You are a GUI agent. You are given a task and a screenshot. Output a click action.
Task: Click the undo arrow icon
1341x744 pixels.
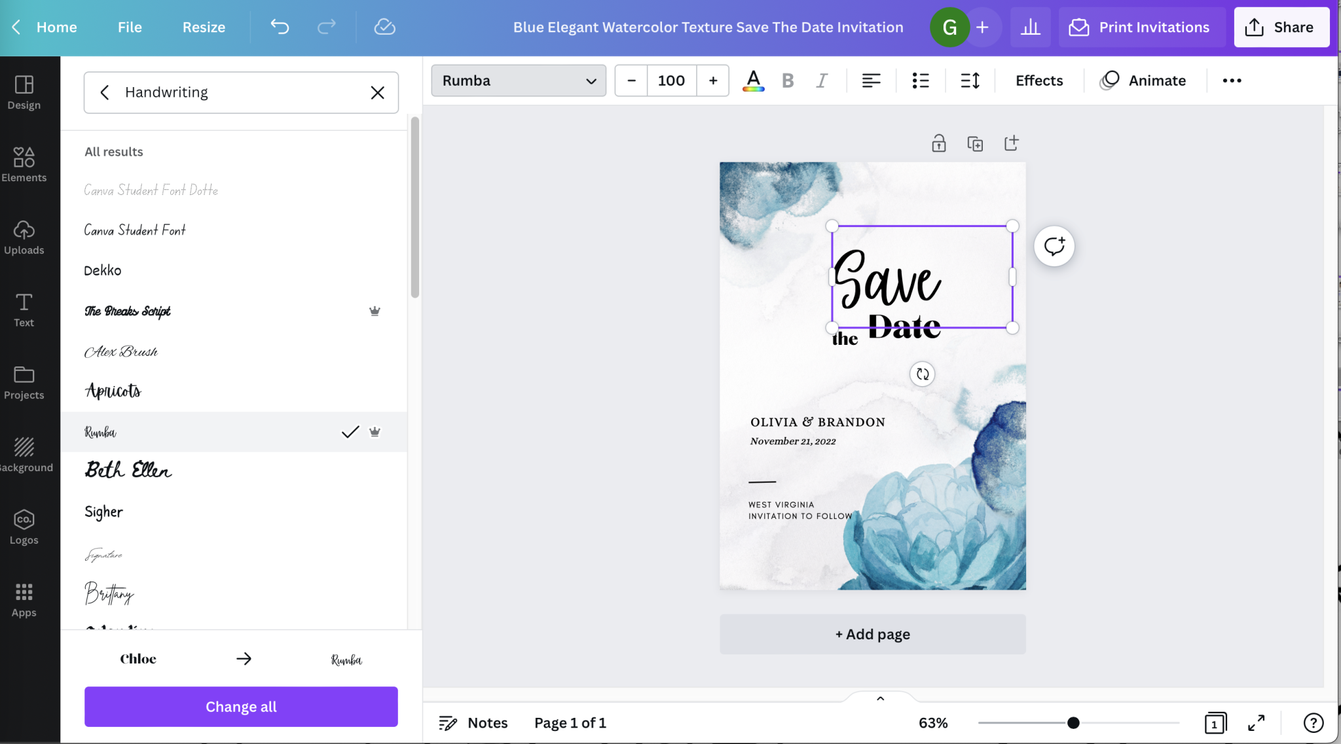click(280, 27)
